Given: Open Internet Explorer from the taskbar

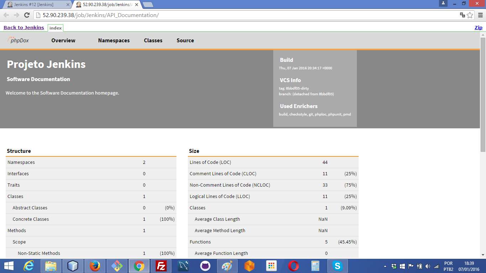Looking at the screenshot, I should [x=28, y=266].
